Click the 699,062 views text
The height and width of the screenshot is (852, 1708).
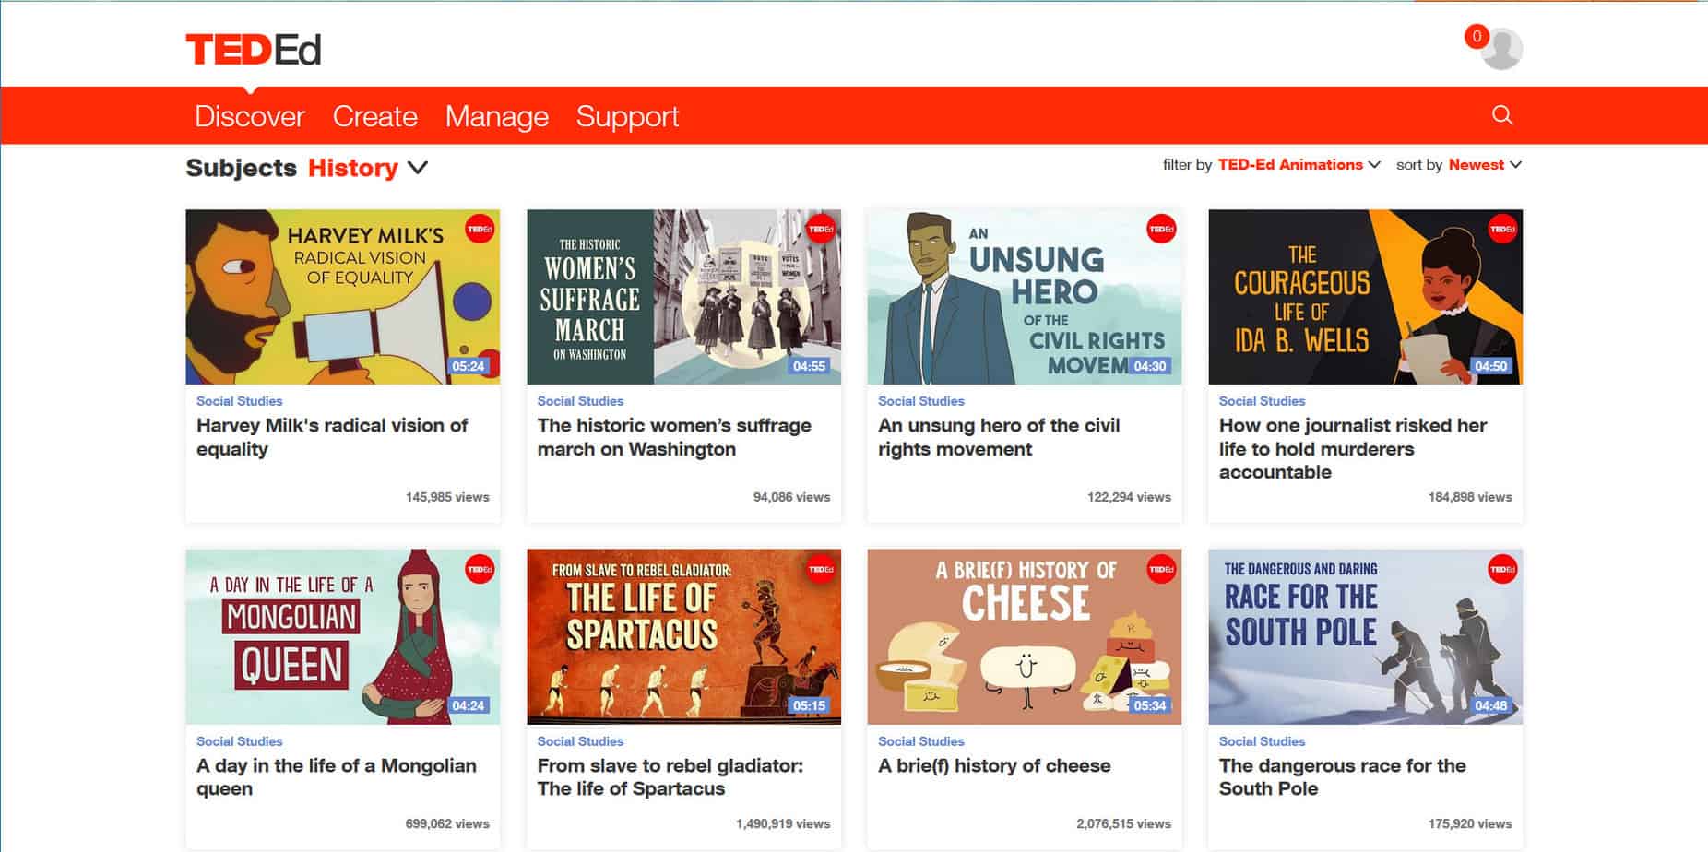click(447, 824)
